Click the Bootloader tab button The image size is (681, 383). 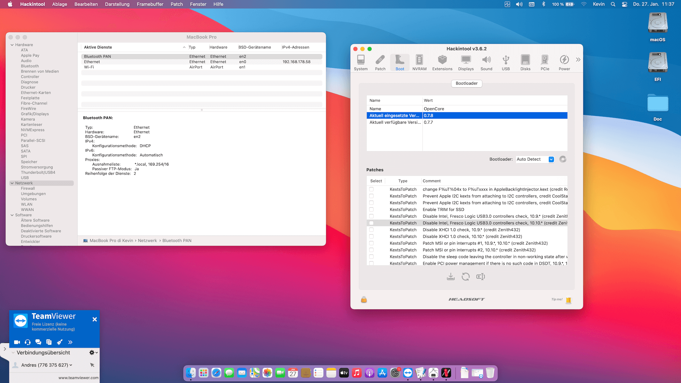[466, 83]
